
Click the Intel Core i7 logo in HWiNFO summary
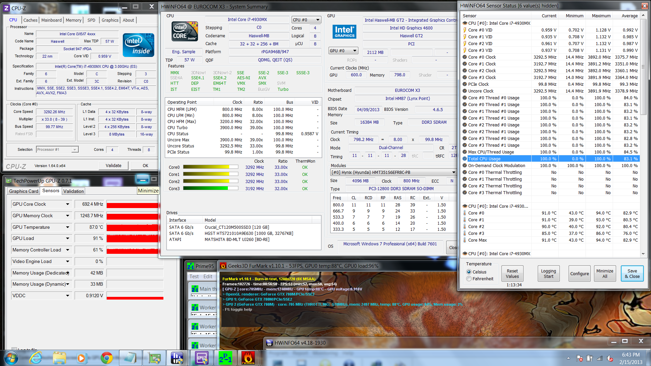pyautogui.click(x=185, y=32)
